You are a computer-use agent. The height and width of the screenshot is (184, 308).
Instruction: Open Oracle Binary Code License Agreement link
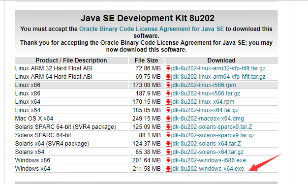[152, 29]
